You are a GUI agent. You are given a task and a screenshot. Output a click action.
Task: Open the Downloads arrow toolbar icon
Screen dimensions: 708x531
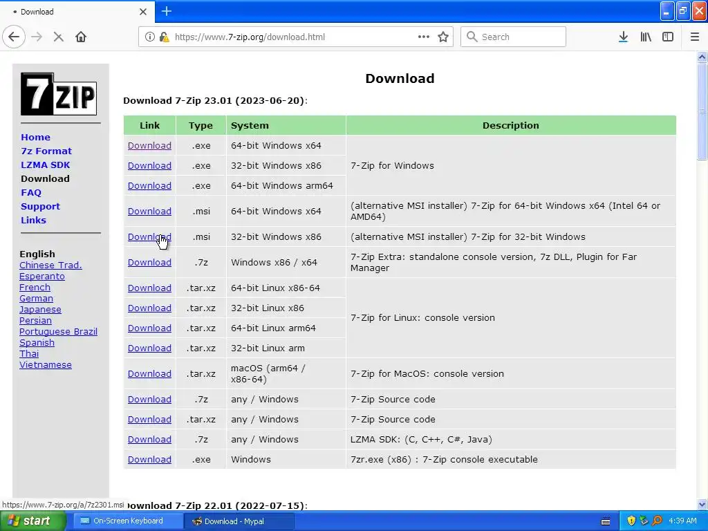[x=623, y=37]
